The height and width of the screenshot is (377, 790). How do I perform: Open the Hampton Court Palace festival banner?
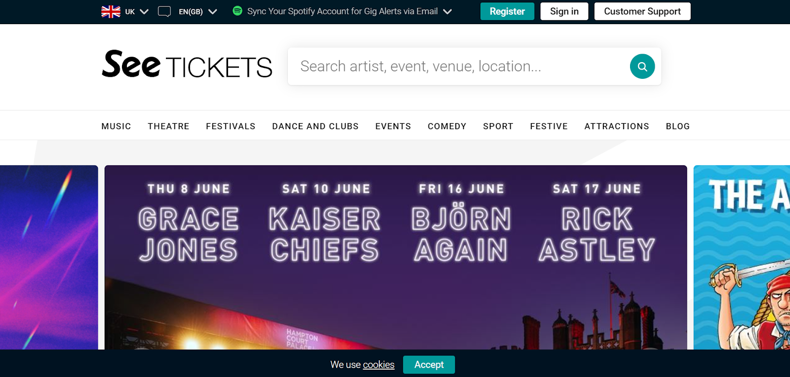pos(395,257)
